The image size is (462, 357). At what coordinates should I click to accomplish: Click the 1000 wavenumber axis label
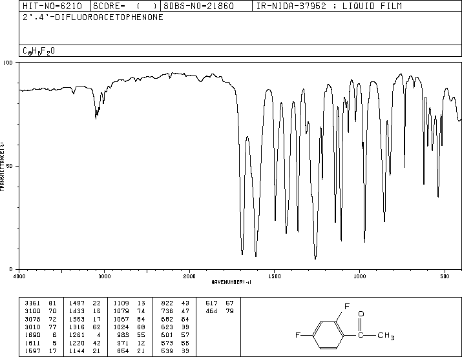pos(359,276)
